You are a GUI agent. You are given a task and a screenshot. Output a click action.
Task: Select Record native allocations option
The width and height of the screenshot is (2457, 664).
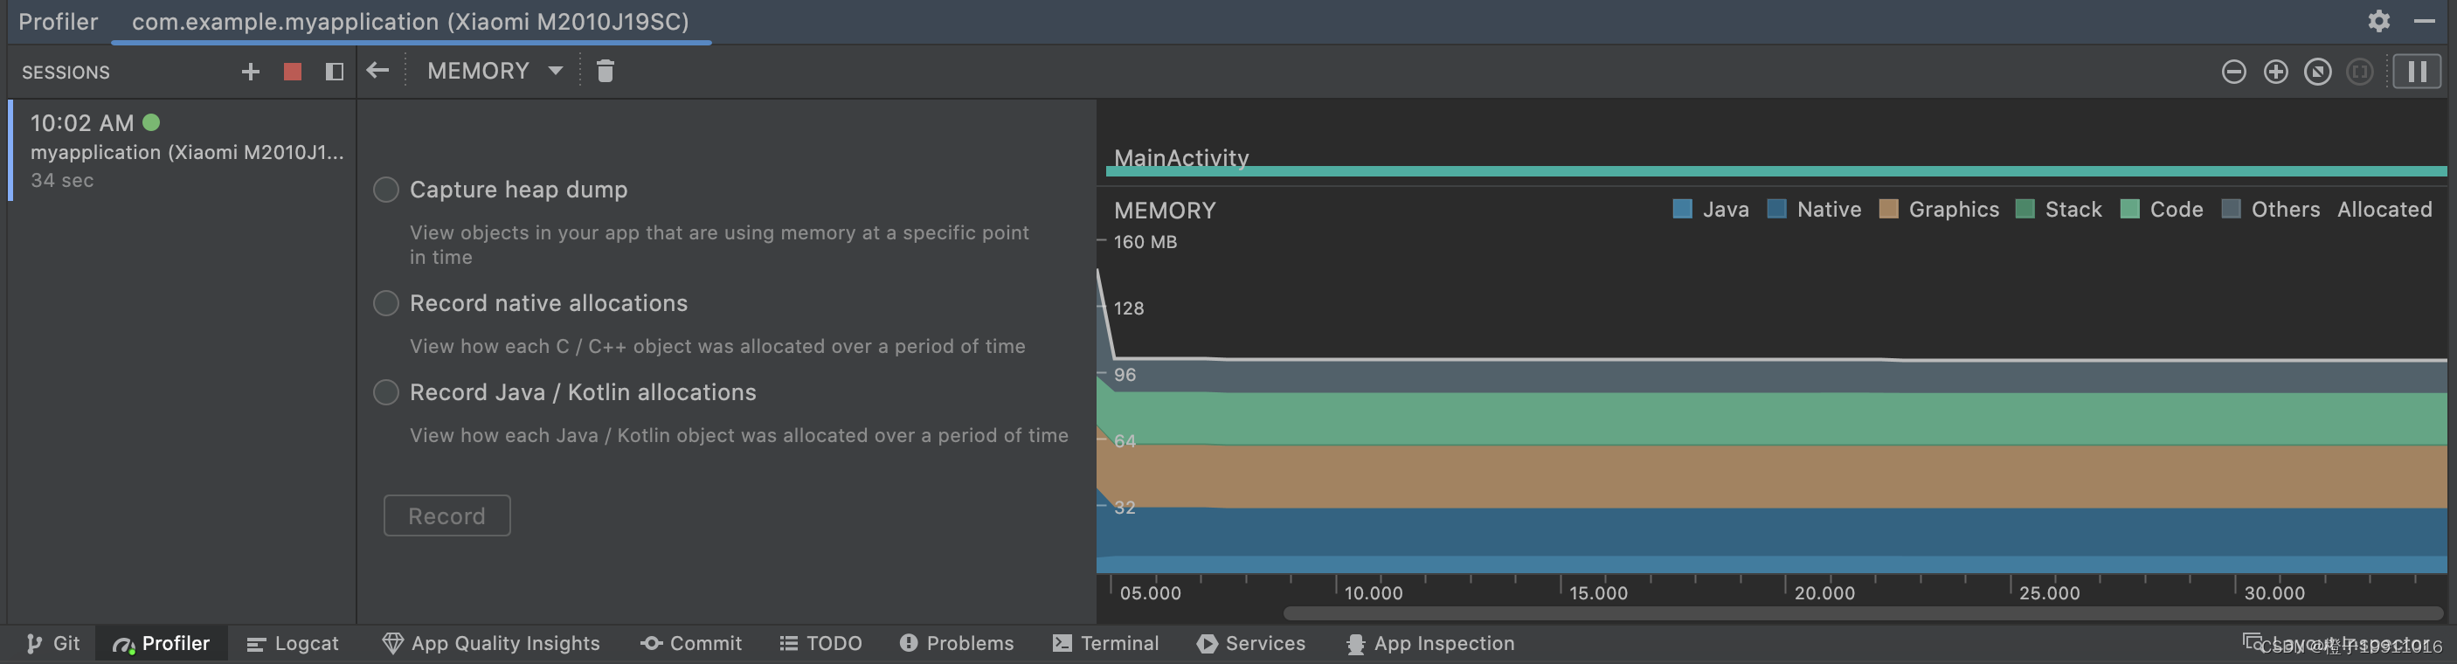[x=385, y=303]
